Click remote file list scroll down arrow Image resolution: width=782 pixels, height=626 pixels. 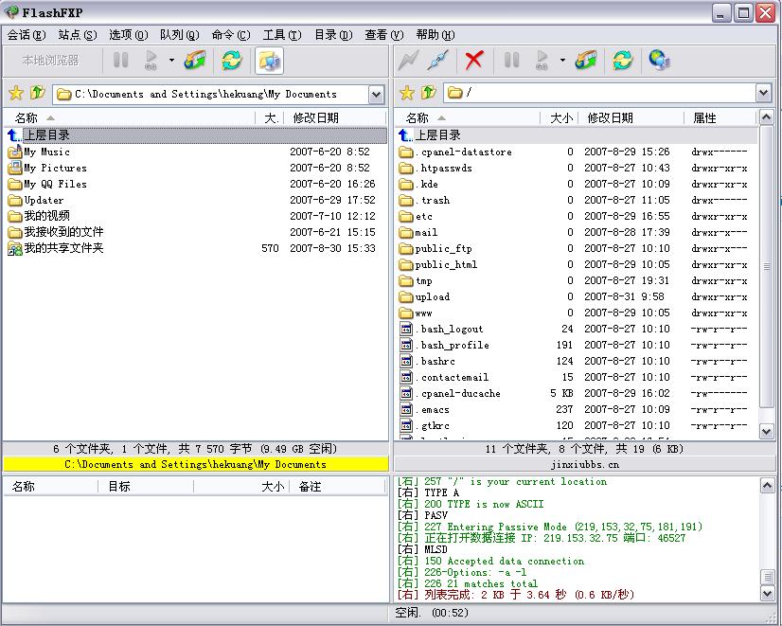pos(766,431)
